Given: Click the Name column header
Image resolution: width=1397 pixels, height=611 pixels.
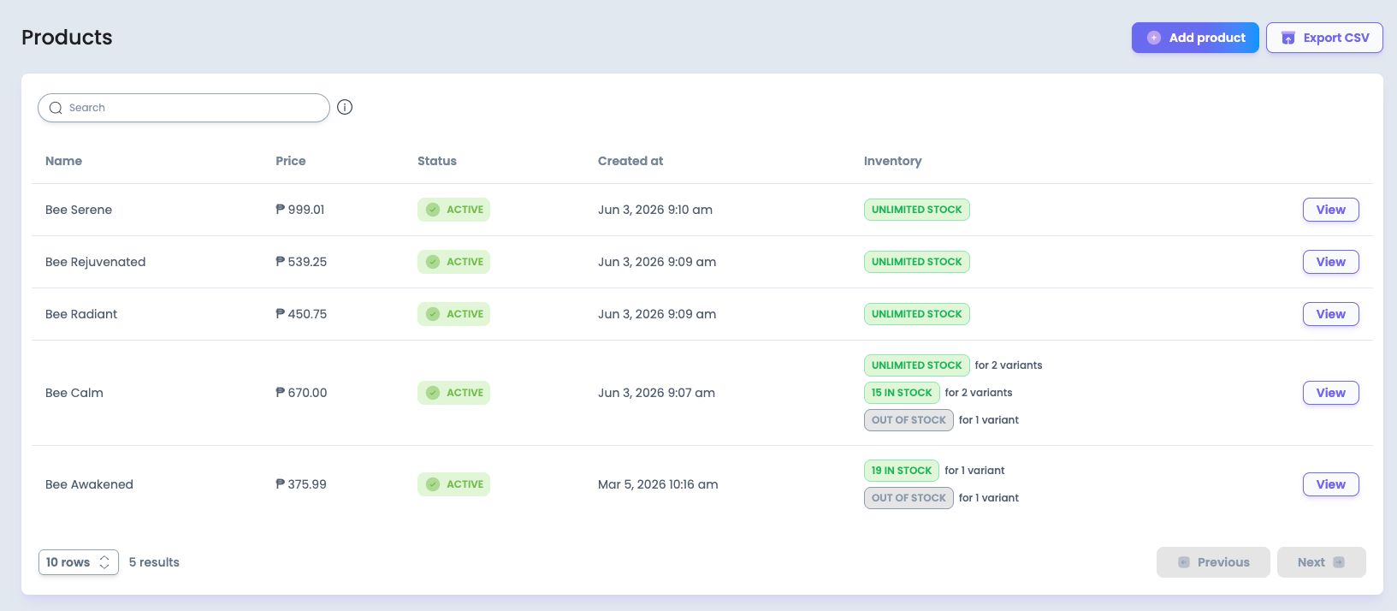Looking at the screenshot, I should [x=64, y=161].
